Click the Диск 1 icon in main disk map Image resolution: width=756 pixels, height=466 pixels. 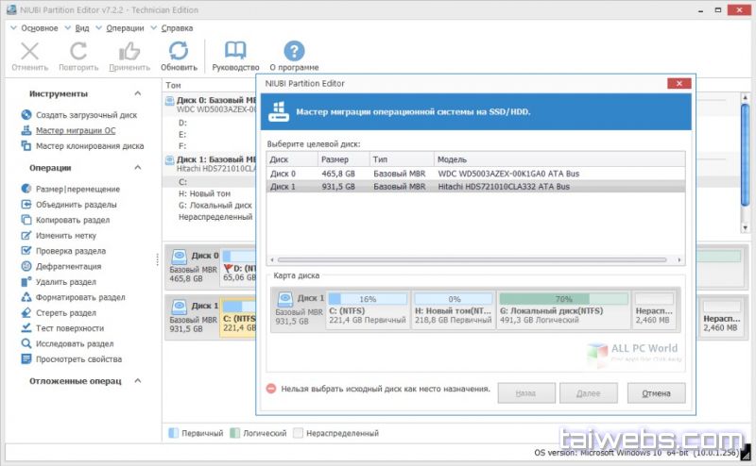coord(179,307)
